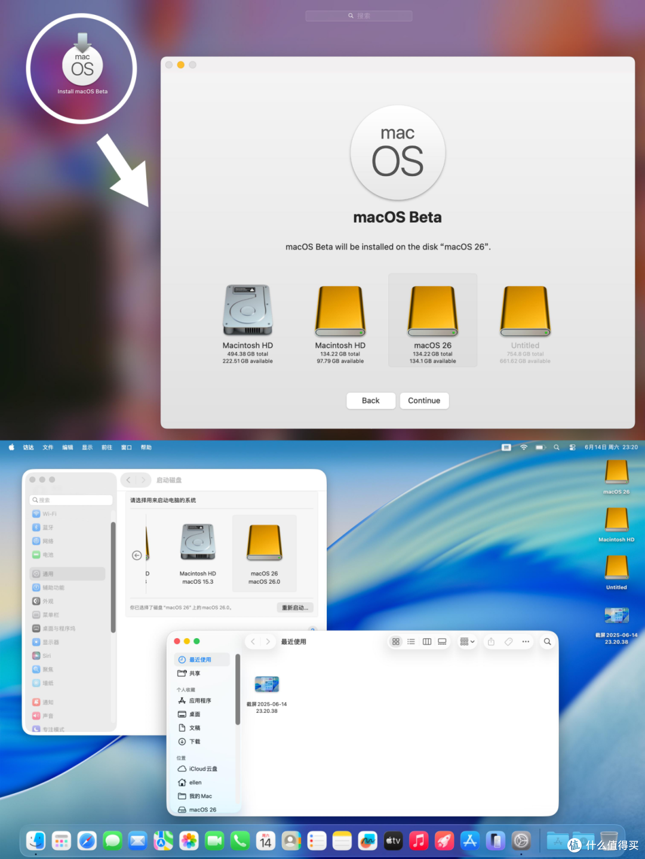Open the 帮助 menu in the menu bar

(146, 447)
